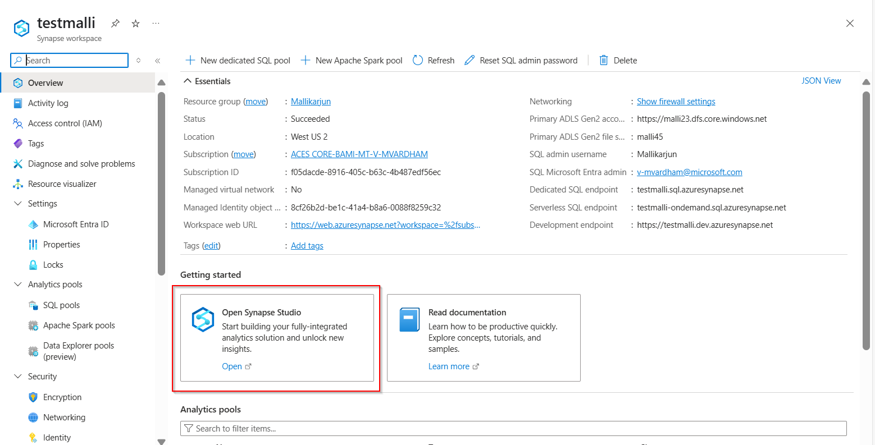
Task: Click the Diagnose and solve problems wrench icon
Action: click(x=18, y=164)
